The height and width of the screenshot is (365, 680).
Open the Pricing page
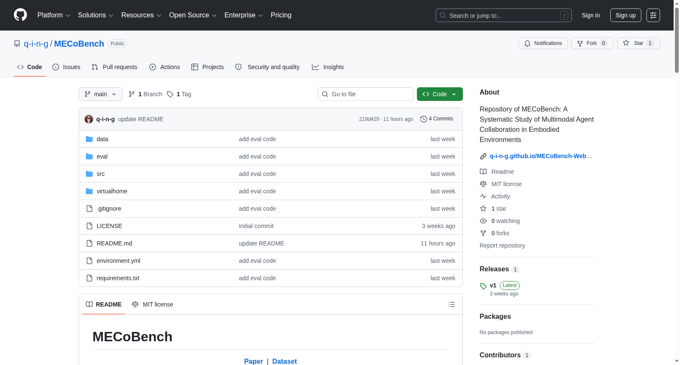281,15
